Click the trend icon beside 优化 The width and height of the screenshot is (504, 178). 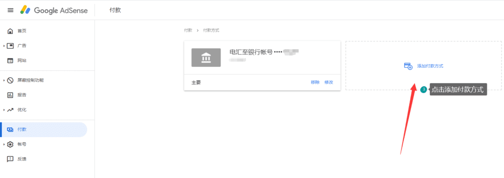tap(10, 110)
